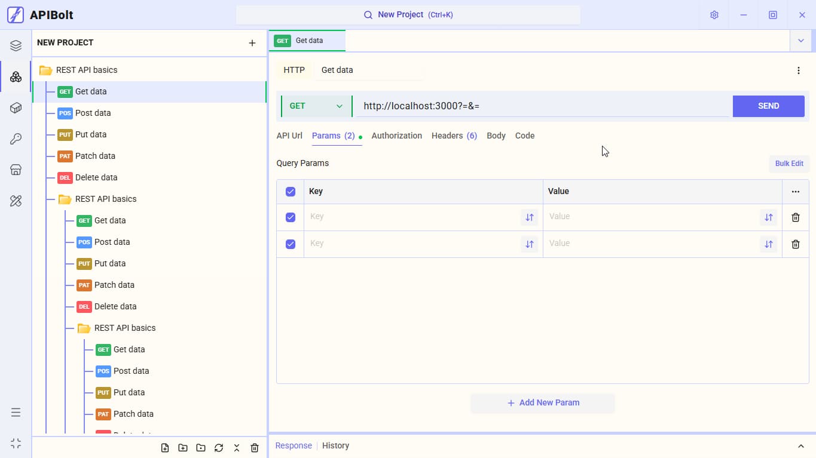The image size is (816, 458).
Task: Click the refresh icon below collection tree
Action: click(219, 448)
